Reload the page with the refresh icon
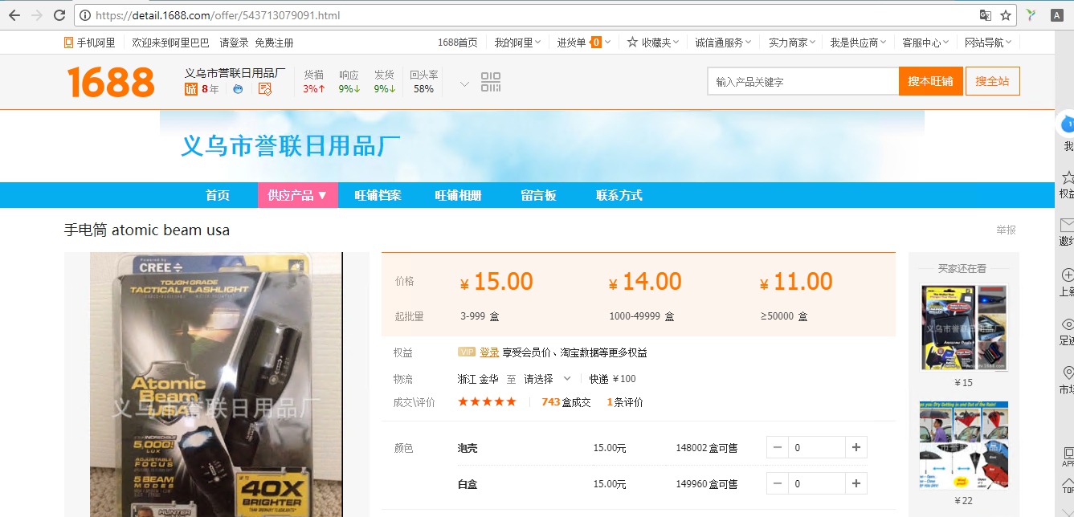This screenshot has width=1074, height=517. point(59,15)
